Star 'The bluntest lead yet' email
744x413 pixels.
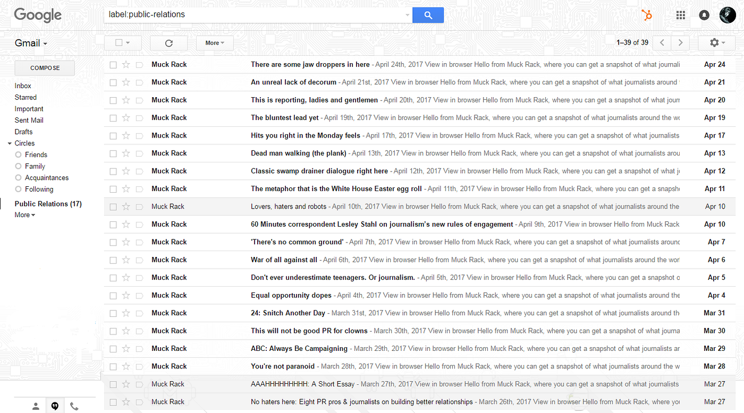[126, 118]
